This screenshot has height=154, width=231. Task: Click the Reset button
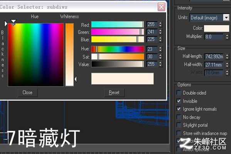tap(114, 93)
